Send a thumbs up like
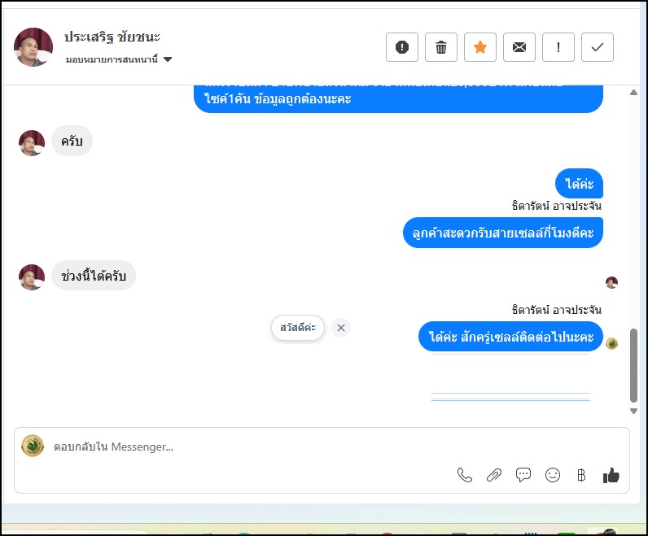Viewport: 648px width, 536px height. click(x=611, y=475)
